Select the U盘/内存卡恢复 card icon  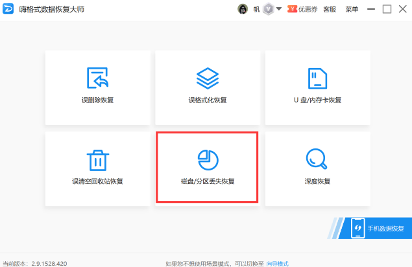point(317,78)
